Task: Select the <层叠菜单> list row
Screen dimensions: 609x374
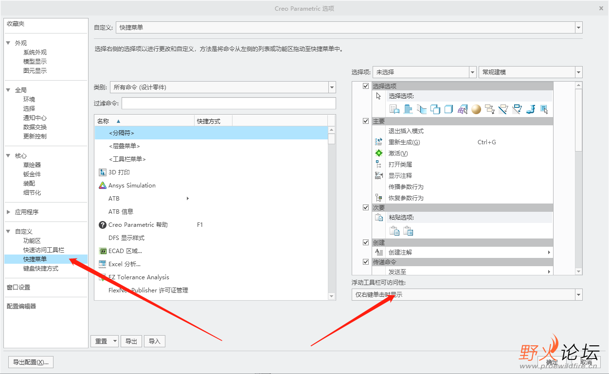Action: (x=212, y=146)
